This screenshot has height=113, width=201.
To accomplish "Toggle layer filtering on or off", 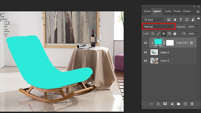I will tap(198, 19).
